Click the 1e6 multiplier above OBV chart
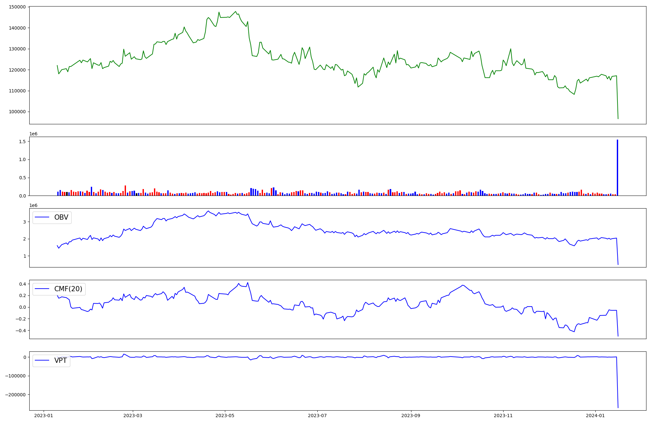Screen dimensions: 651x423 pos(33,205)
